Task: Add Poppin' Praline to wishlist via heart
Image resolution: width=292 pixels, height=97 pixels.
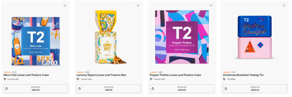Action: pos(211,6)
